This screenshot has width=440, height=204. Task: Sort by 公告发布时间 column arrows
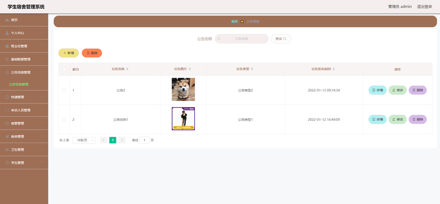333,69
